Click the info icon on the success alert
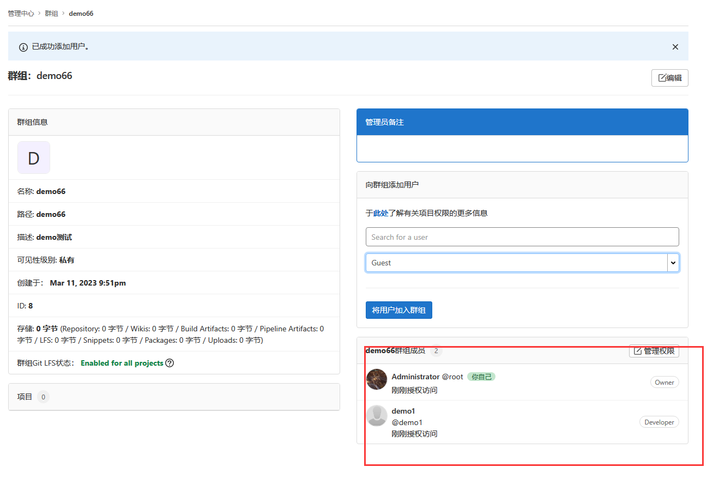 pyautogui.click(x=22, y=47)
